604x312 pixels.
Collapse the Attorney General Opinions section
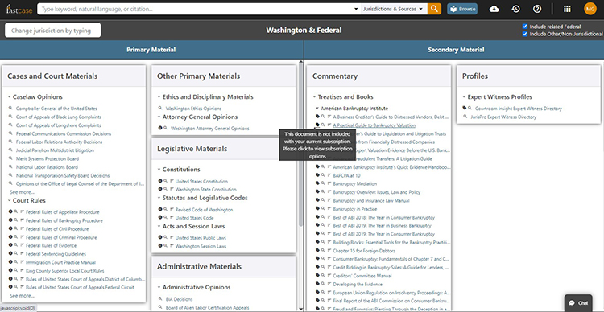159,117
